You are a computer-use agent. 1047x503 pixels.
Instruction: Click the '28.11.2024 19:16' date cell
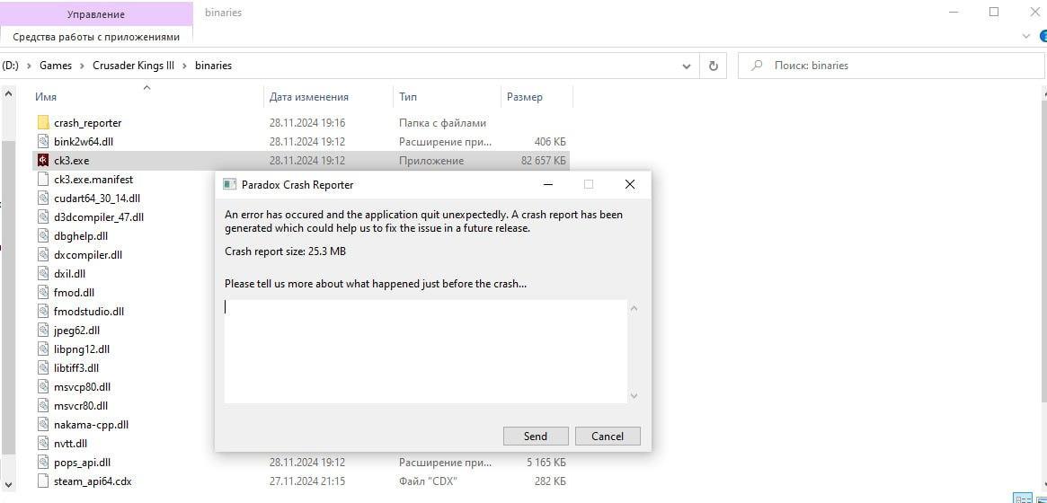tap(307, 123)
